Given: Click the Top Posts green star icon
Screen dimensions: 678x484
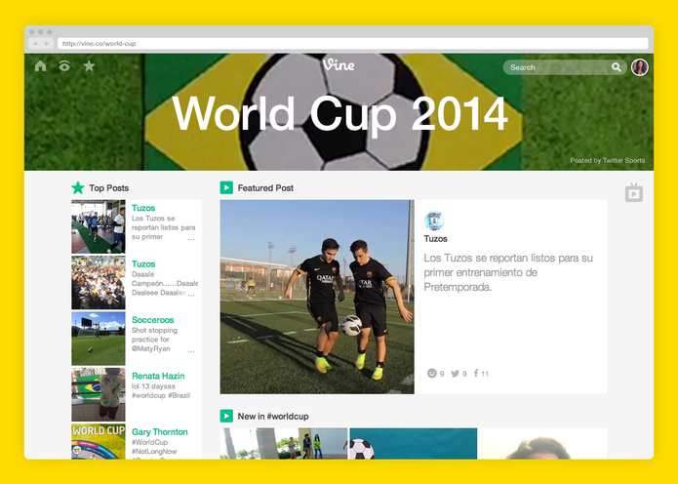Looking at the screenshot, I should (78, 187).
